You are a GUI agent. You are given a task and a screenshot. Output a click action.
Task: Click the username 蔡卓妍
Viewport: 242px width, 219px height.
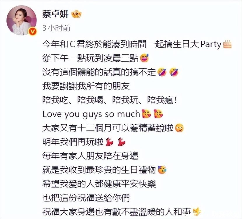(x=55, y=14)
